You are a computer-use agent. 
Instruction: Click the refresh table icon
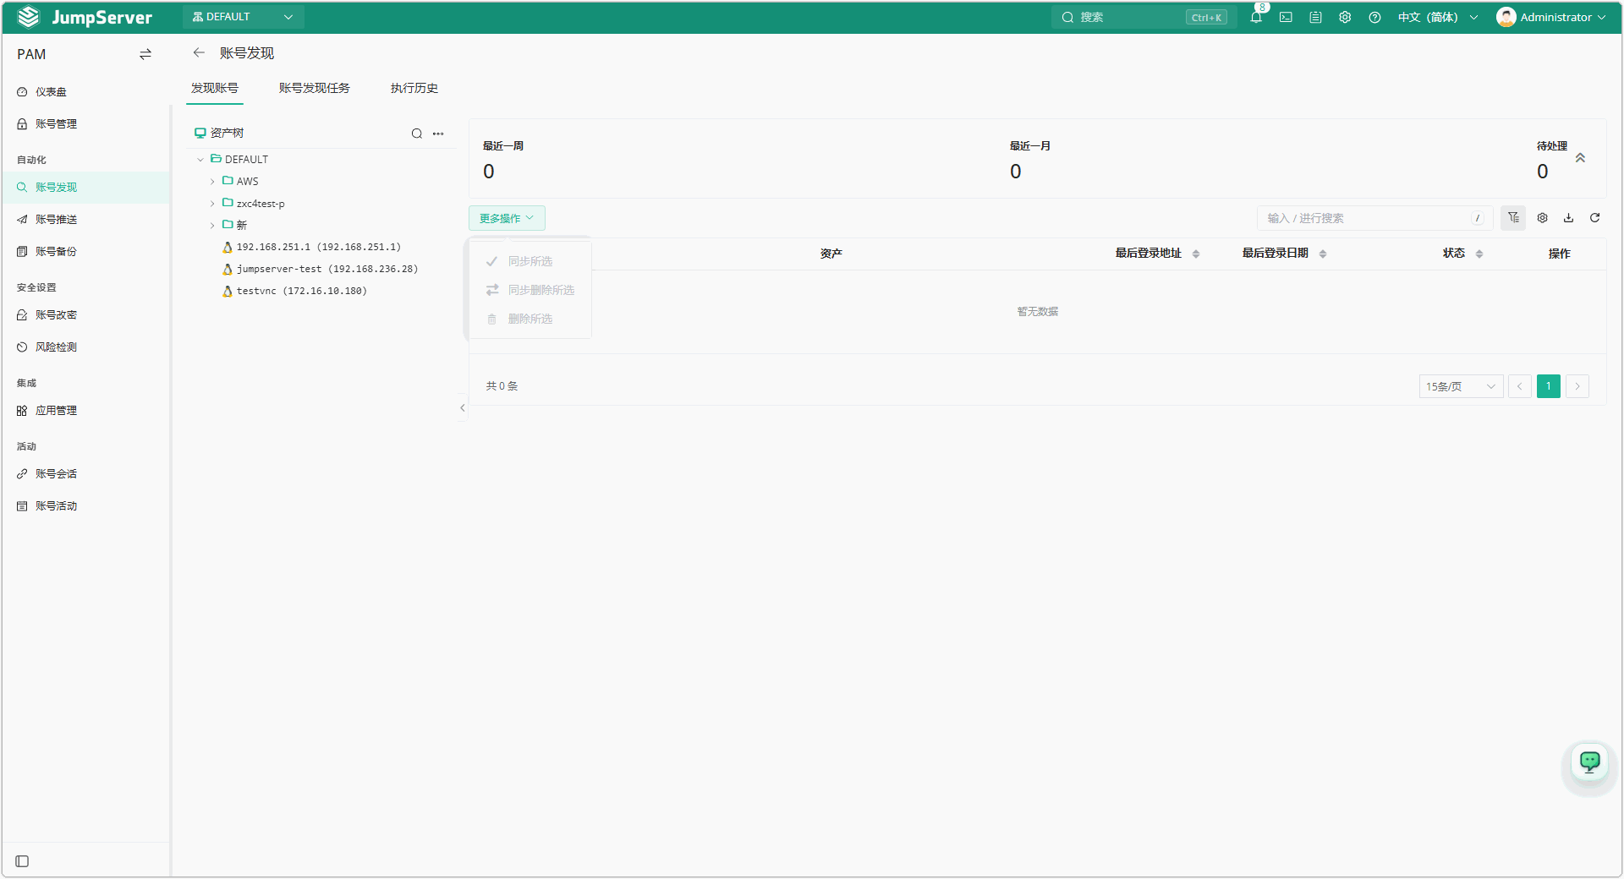pyautogui.click(x=1594, y=218)
